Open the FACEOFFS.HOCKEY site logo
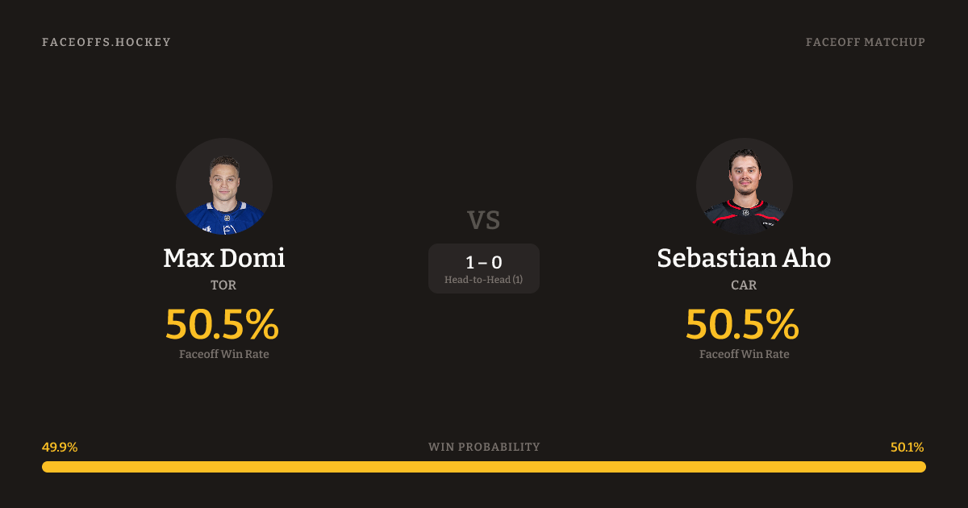This screenshot has width=968, height=508. pos(106,42)
